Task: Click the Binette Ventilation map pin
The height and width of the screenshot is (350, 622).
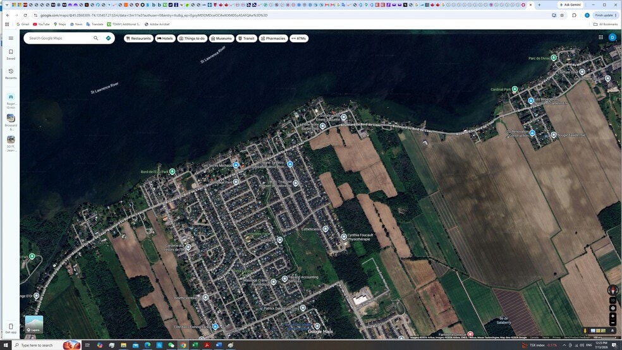Action: pos(205,298)
